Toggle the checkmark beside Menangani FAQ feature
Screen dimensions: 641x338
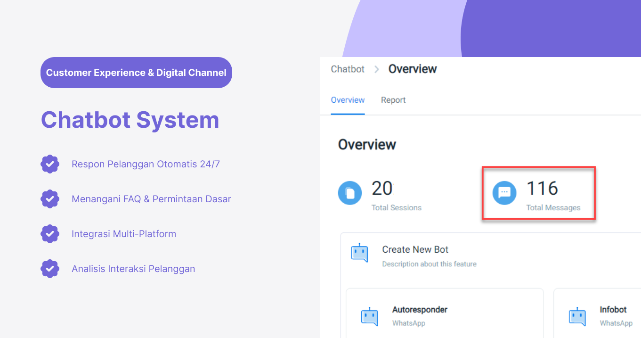[x=50, y=199]
